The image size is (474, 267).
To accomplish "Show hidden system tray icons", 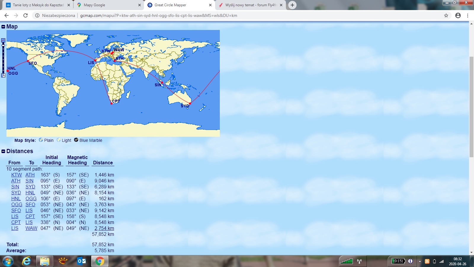I will [x=420, y=261].
